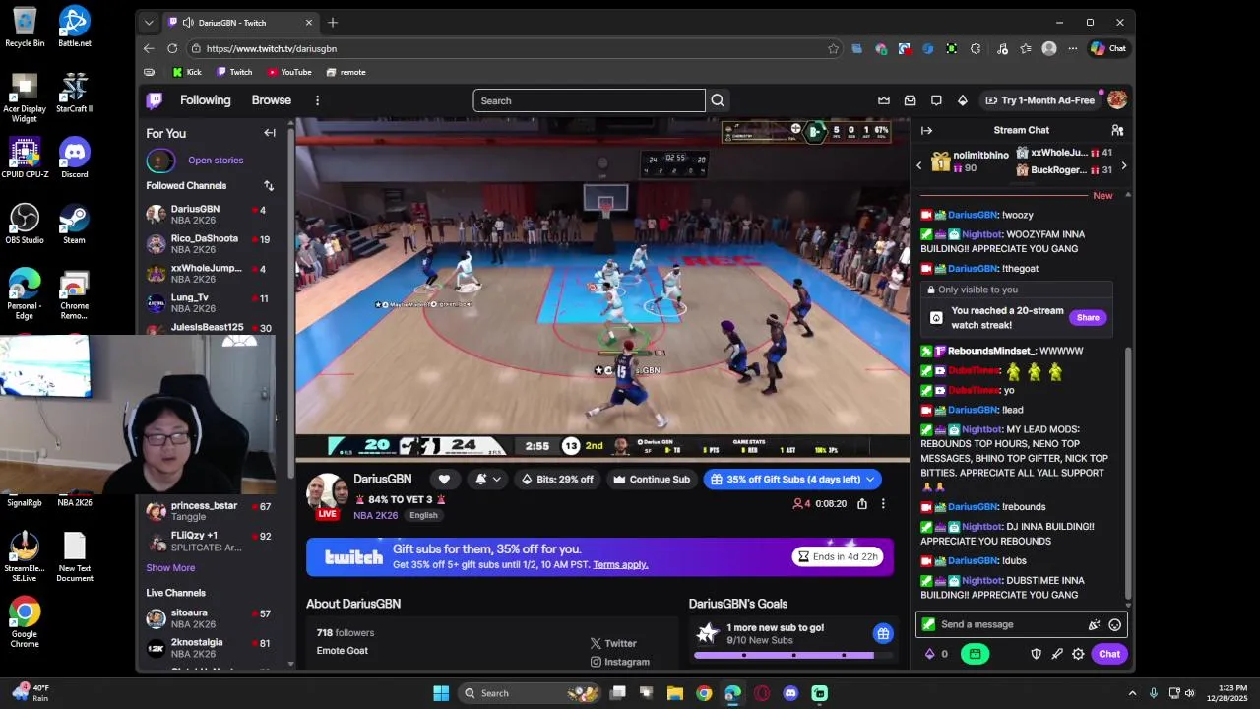Image resolution: width=1260 pixels, height=709 pixels.
Task: Click the search magnifier button in Twitch
Action: click(x=718, y=100)
